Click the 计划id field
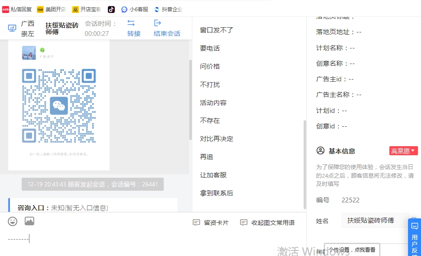Screen dimensions: 421x256 331,111
